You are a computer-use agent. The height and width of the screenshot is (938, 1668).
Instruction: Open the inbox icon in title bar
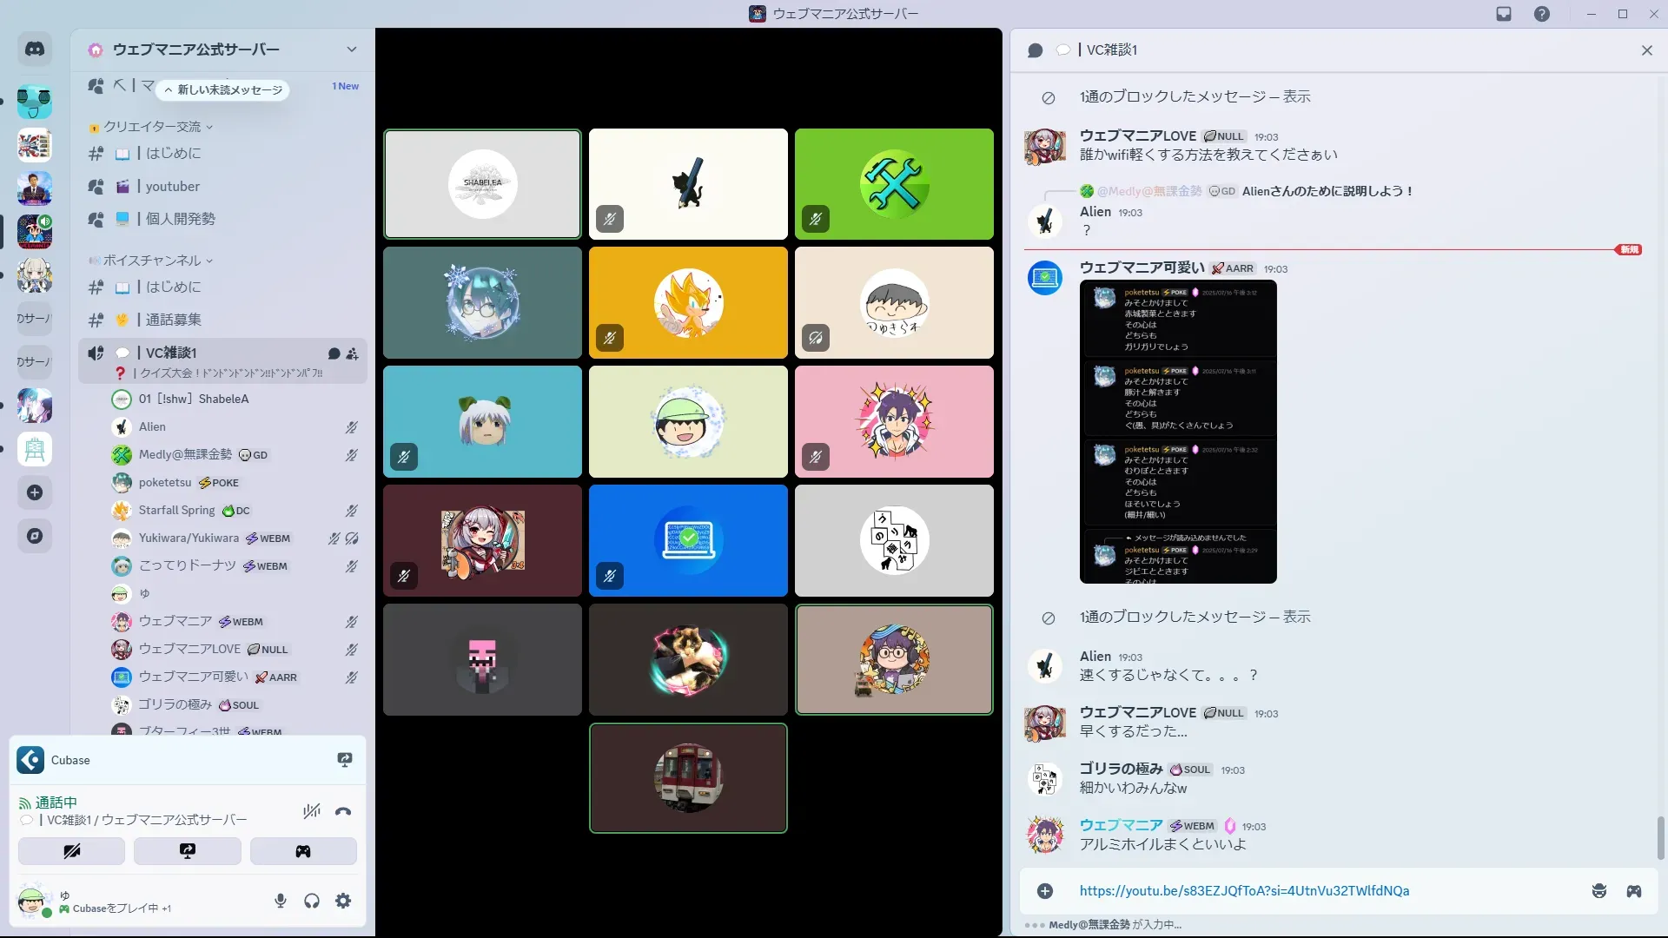[x=1504, y=14]
